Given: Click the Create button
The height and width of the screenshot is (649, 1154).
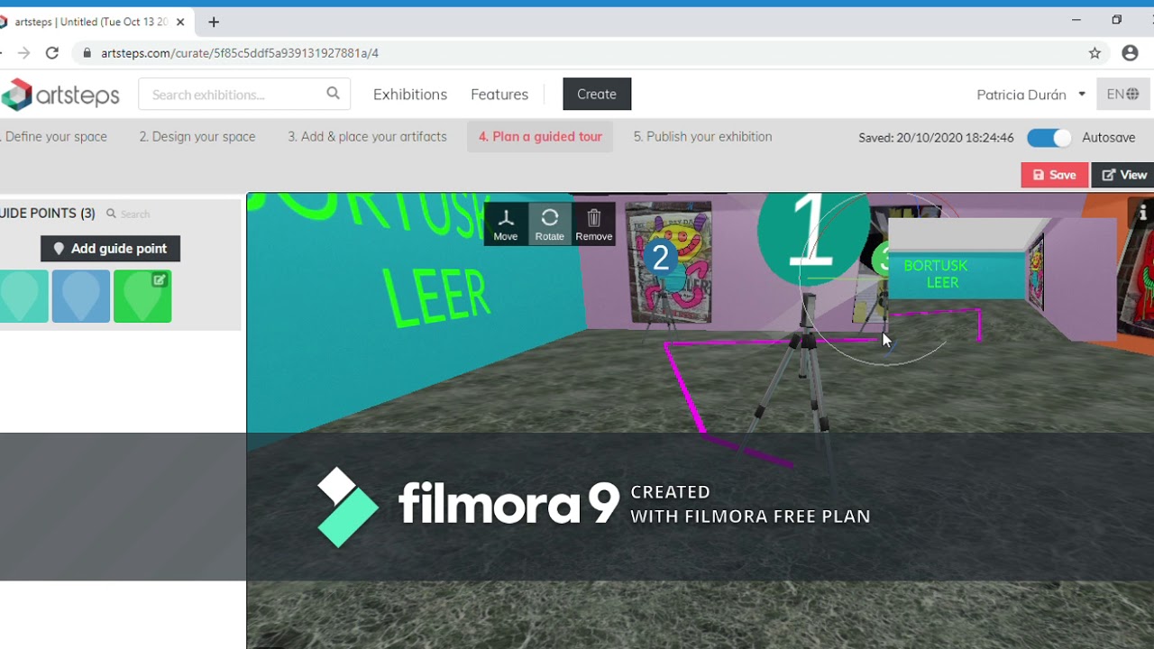Looking at the screenshot, I should [x=597, y=95].
